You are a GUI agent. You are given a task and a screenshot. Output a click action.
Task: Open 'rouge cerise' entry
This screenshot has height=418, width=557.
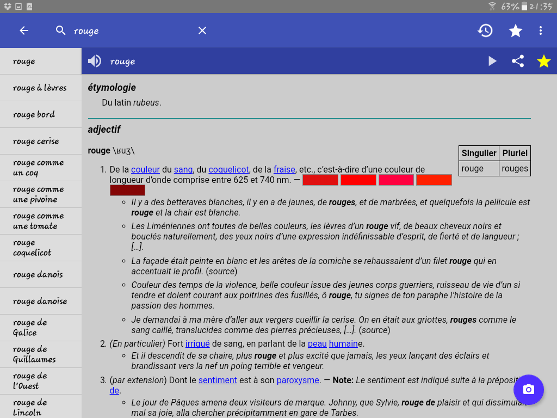point(41,141)
